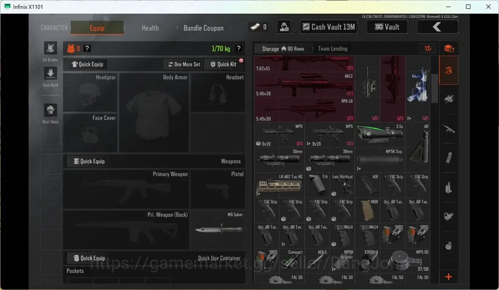
Task: Switch to the Health tab
Action: pos(150,28)
